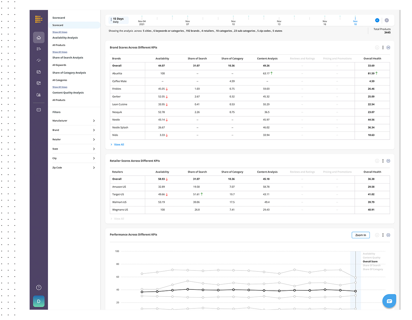The width and height of the screenshot is (412, 320).
Task: Collapse the Retailer Scores panel
Action: [389, 161]
